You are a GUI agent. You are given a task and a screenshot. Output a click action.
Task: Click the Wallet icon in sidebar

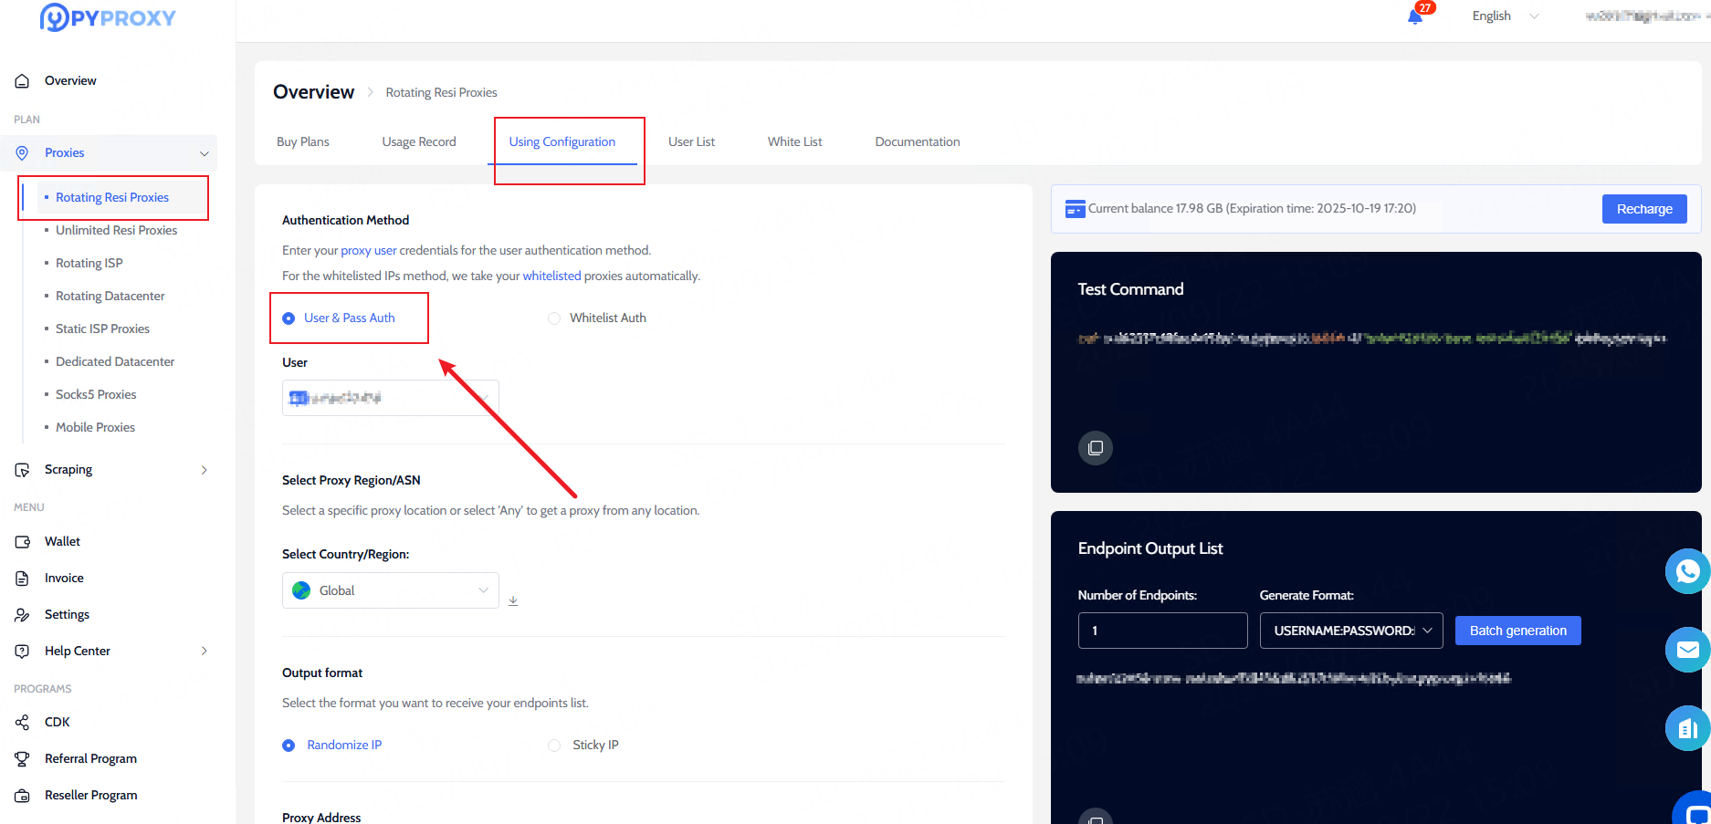tap(23, 542)
